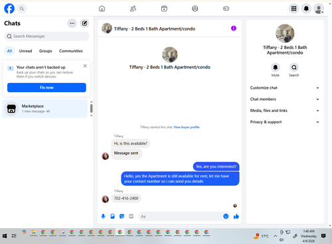Image resolution: width=332 pixels, height=244 pixels.
Task: Click the large apartment photo in info panel
Action: click(x=285, y=33)
